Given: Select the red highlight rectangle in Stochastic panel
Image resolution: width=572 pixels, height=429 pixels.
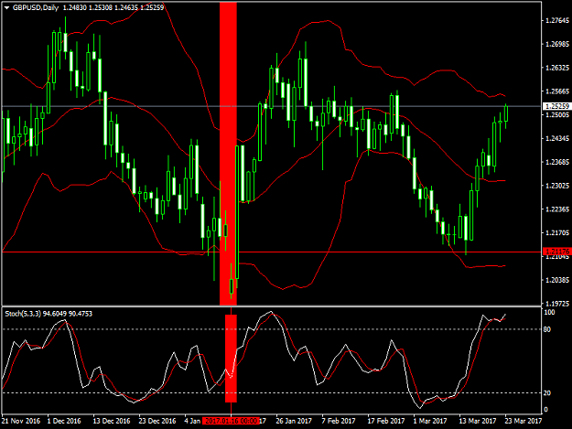Looking at the screenshot, I should click(231, 359).
